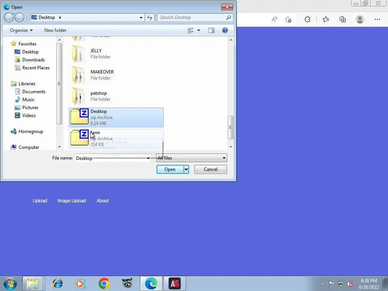Click the Image Upload link

coord(72,201)
